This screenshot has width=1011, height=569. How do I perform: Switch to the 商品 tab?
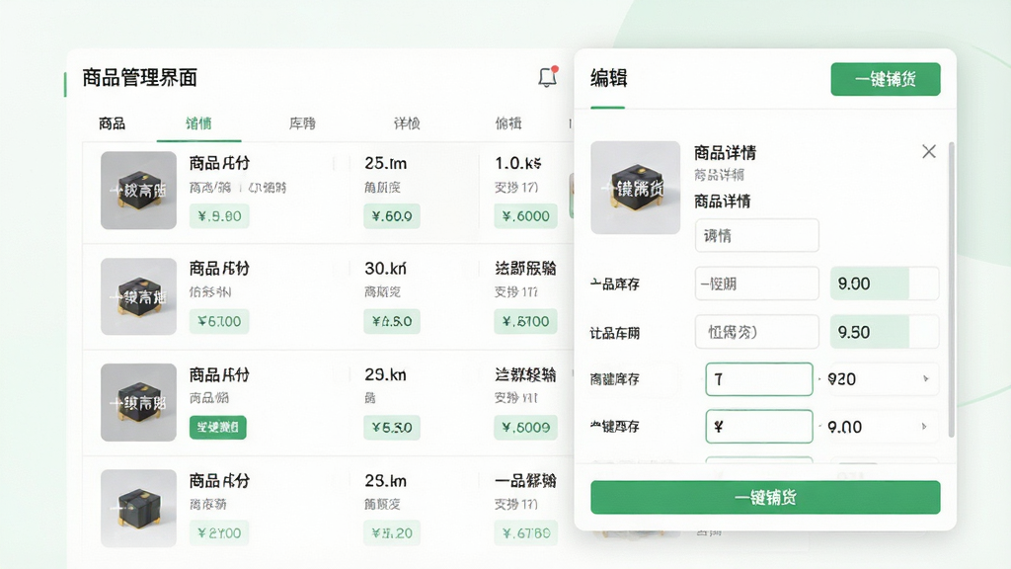tap(113, 123)
